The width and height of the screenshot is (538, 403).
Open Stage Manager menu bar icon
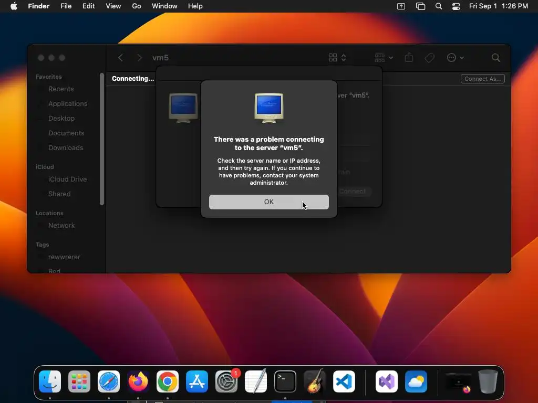point(420,6)
